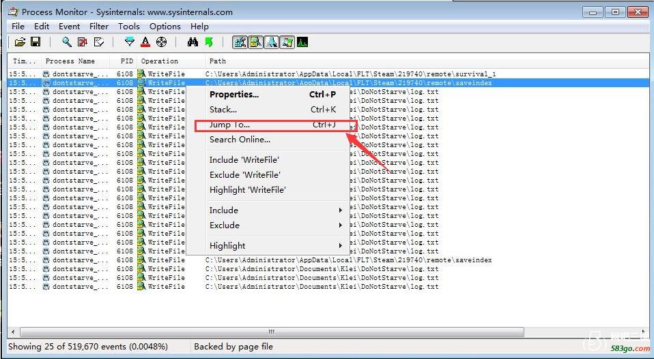Click the highlighted row's saveindex path
Image resolution: width=654 pixels, height=359 pixels.
point(349,83)
